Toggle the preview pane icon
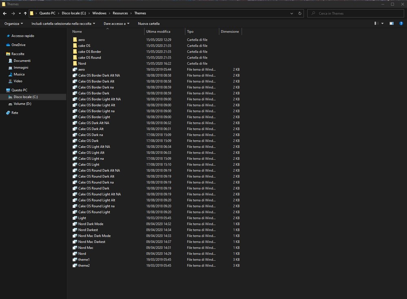Screen dimensions: 407x299 [392, 24]
